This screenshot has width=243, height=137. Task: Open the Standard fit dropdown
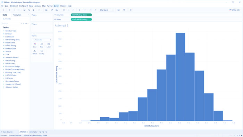(x=106, y=10)
